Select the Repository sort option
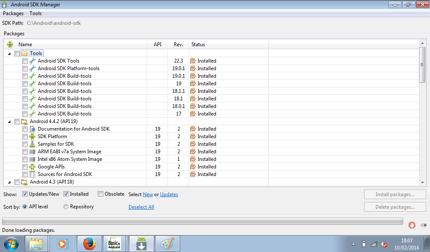The height and width of the screenshot is (252, 430). point(66,207)
